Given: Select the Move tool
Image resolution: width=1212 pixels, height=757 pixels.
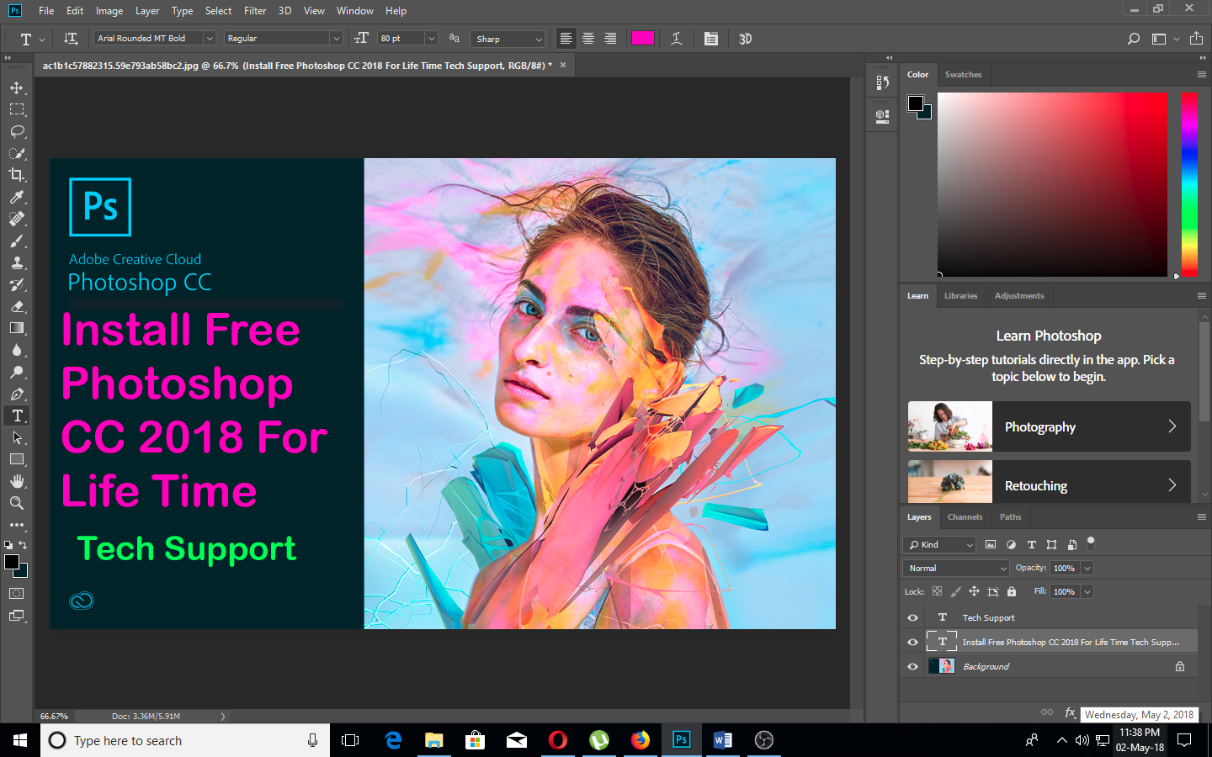Looking at the screenshot, I should (17, 87).
